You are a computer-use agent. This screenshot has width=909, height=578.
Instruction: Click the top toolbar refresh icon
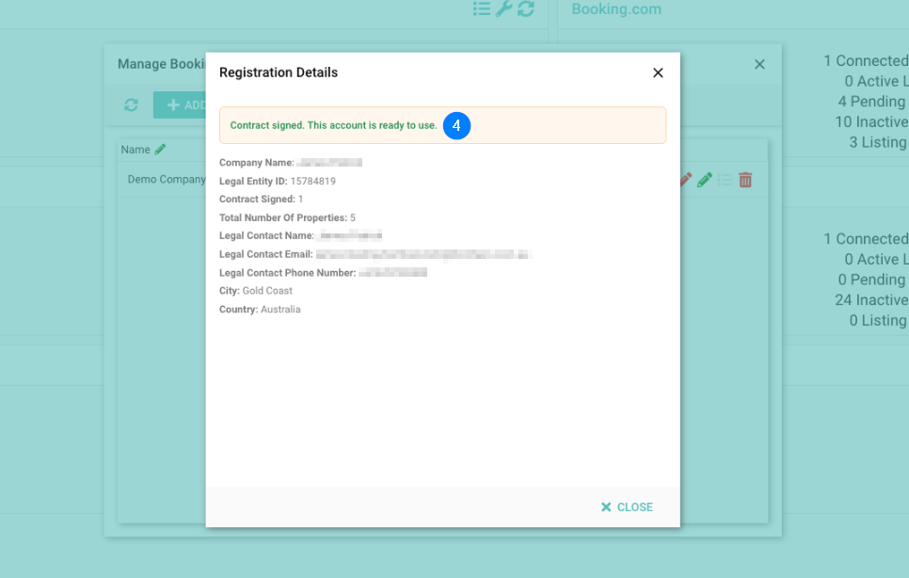pos(525,8)
